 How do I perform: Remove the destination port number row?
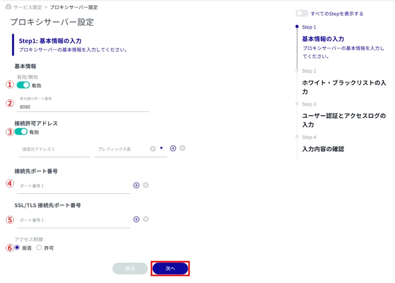tap(146, 185)
